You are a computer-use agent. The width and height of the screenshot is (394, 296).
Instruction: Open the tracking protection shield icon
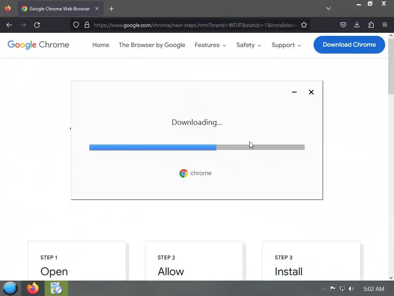76,25
